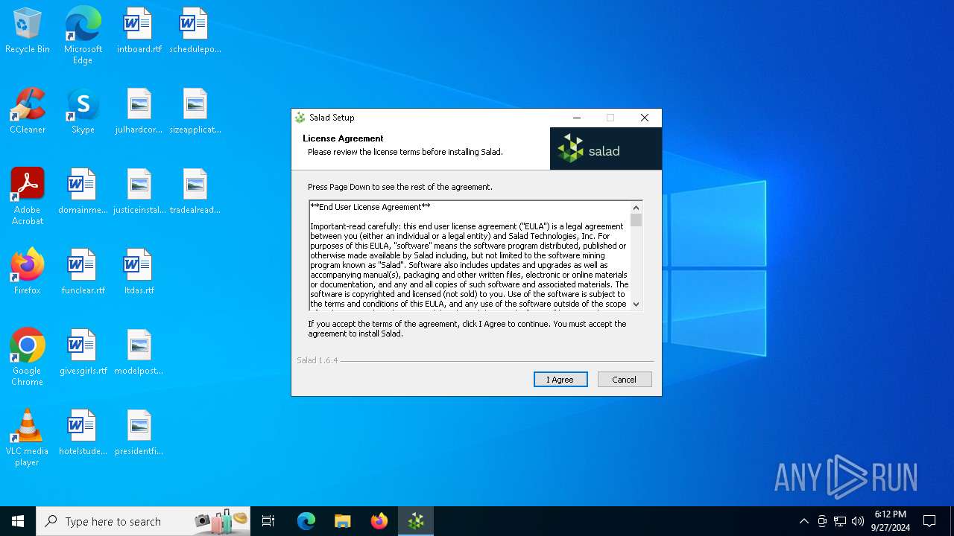Click inside the EULA text box
Viewport: 954px width, 536px height.
(470, 255)
